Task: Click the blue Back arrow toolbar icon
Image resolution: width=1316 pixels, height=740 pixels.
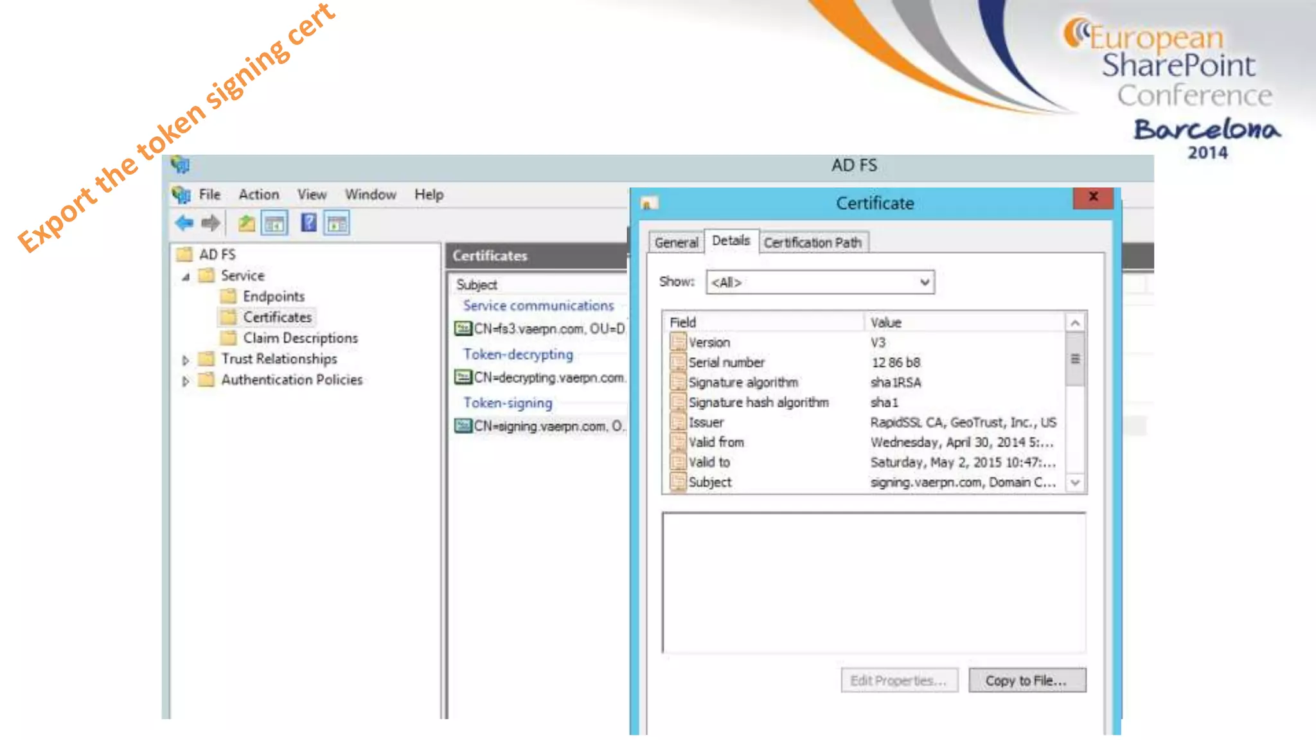Action: click(x=184, y=223)
